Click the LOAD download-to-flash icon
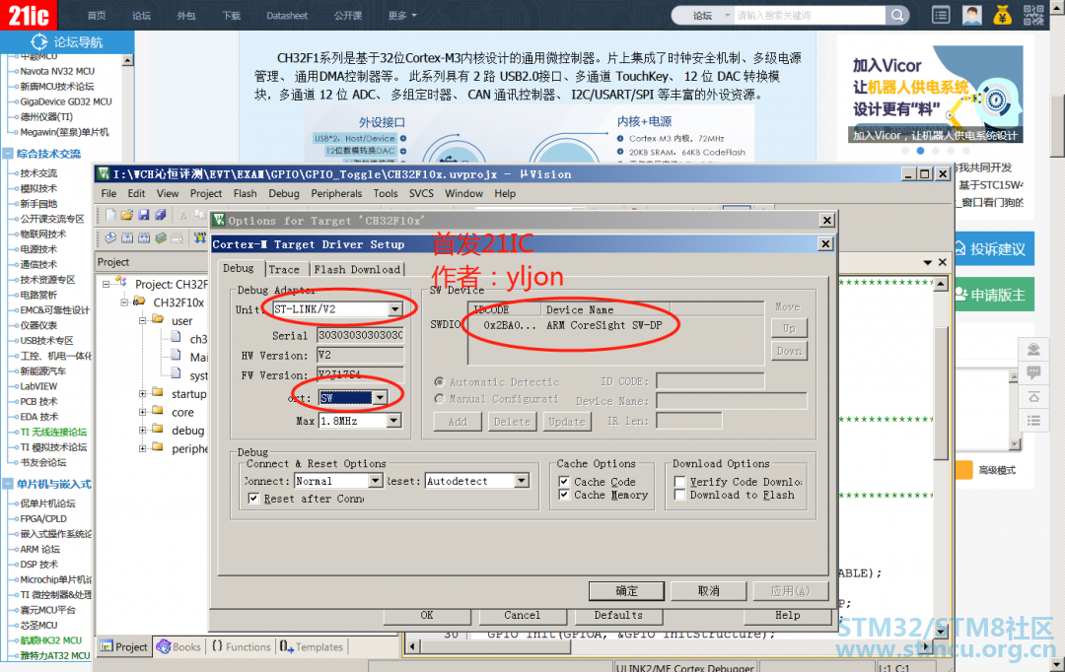The height and width of the screenshot is (672, 1065). pyautogui.click(x=199, y=237)
